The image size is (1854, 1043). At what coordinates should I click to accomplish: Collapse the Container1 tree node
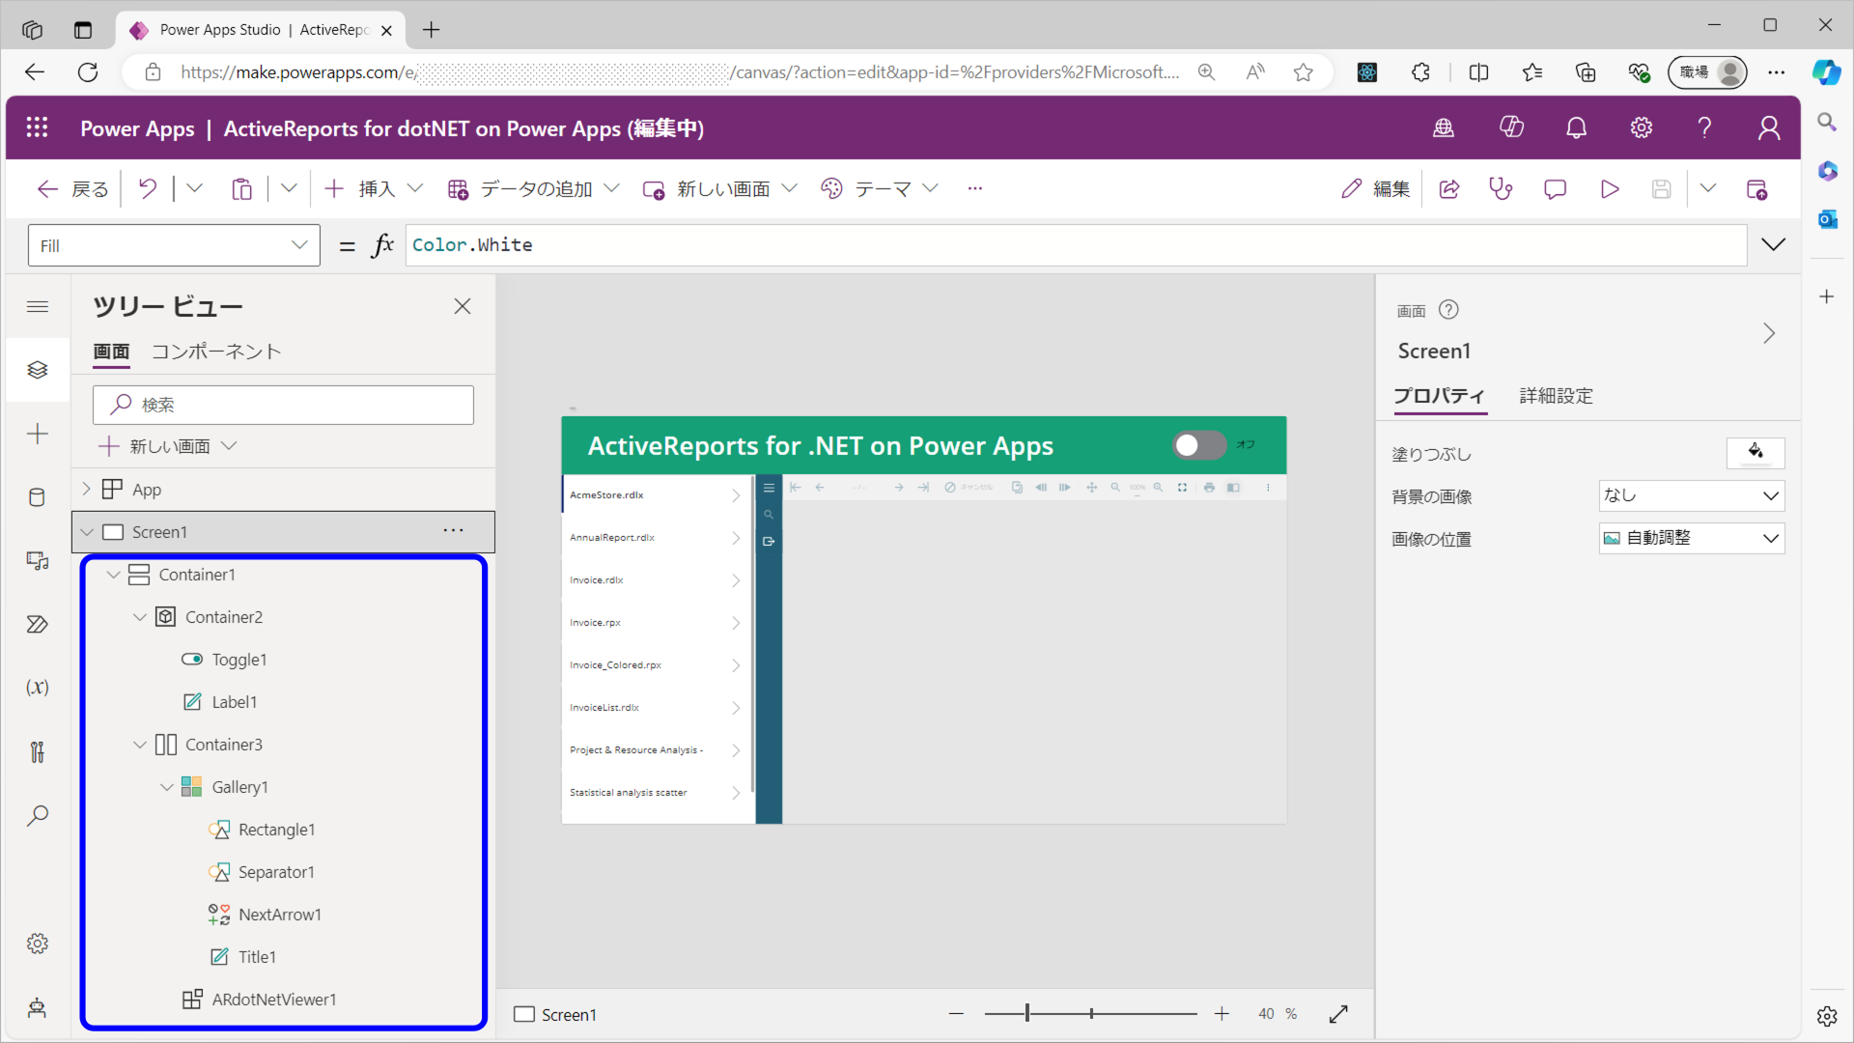[x=113, y=575]
